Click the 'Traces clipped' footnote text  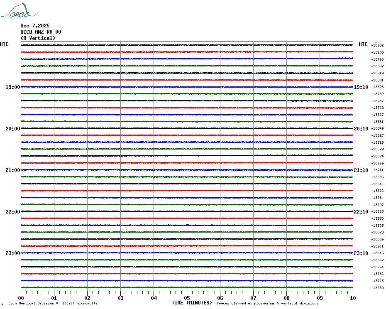tap(267, 303)
